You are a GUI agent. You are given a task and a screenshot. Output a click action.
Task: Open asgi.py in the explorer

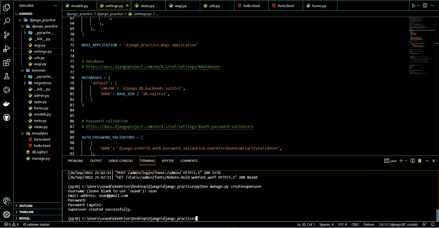38,45
